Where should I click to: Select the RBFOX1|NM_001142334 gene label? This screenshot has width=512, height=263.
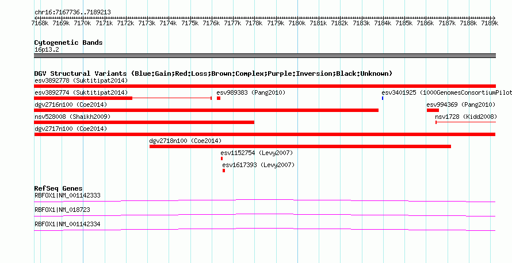pyautogui.click(x=67, y=224)
